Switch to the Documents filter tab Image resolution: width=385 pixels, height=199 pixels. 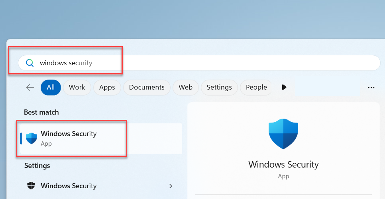click(147, 87)
